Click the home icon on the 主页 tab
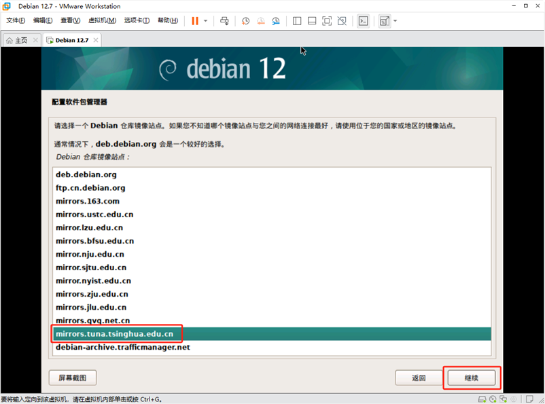Screen dimensions: 545x404 (x=10, y=40)
